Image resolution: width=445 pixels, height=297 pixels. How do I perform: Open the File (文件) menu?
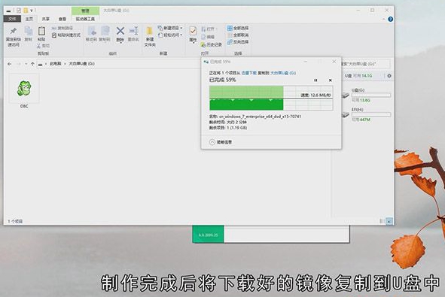(x=12, y=19)
